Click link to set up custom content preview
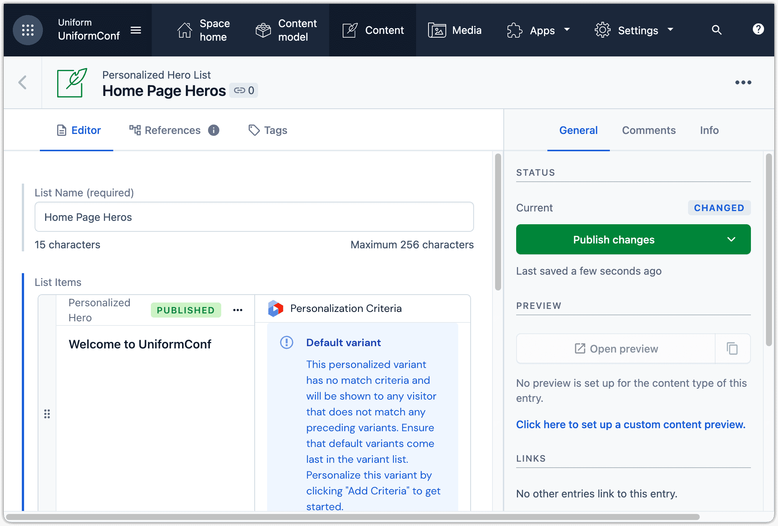 pyautogui.click(x=631, y=424)
